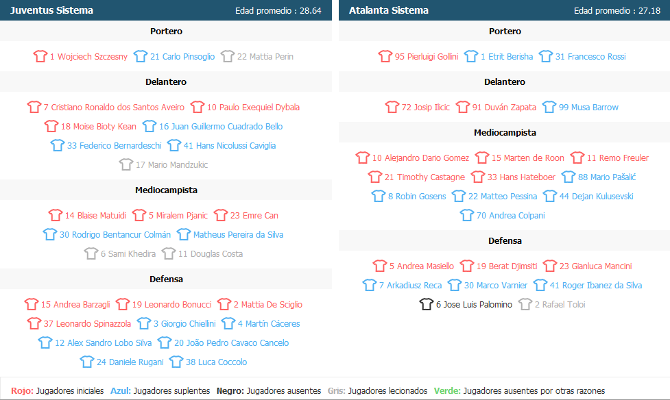Click the gray jersey icon next to Mattia Perin
The height and width of the screenshot is (400, 670).
coord(228,56)
